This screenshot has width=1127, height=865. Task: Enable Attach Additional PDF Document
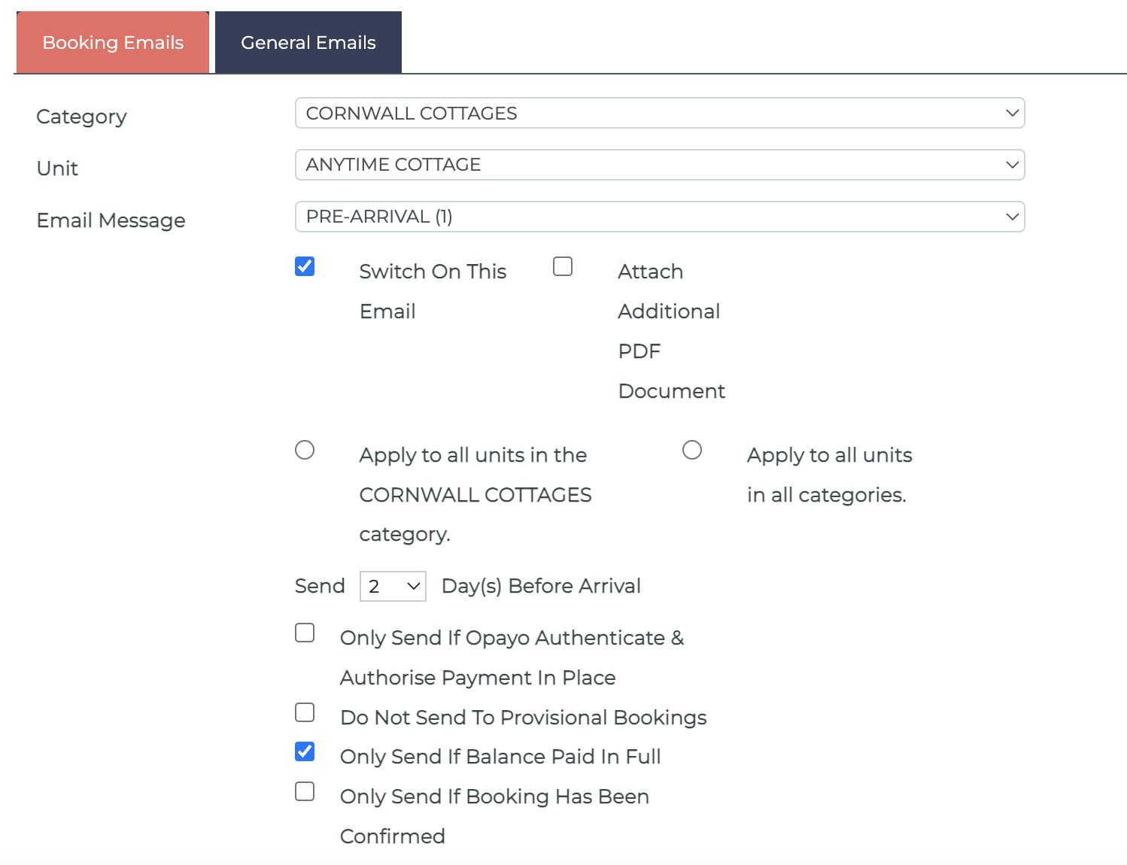[x=562, y=266]
